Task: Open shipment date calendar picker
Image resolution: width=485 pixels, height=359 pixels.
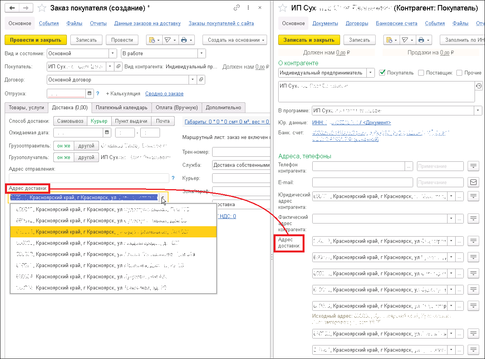Action: pos(90,93)
